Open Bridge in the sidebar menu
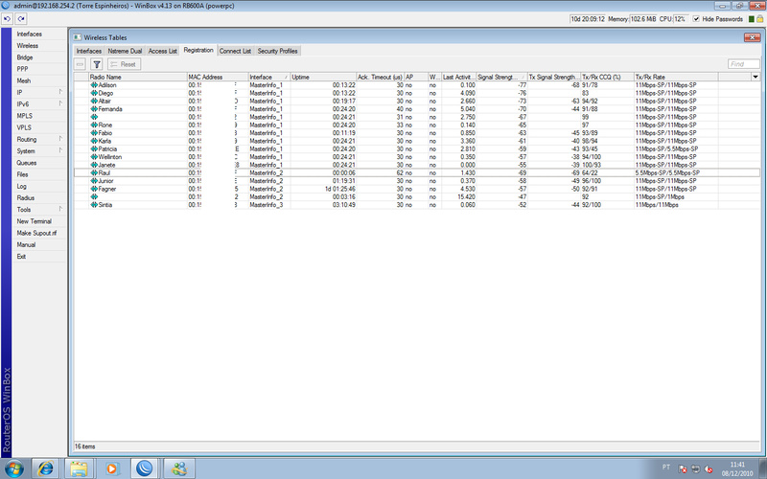This screenshot has width=767, height=479. [25, 57]
